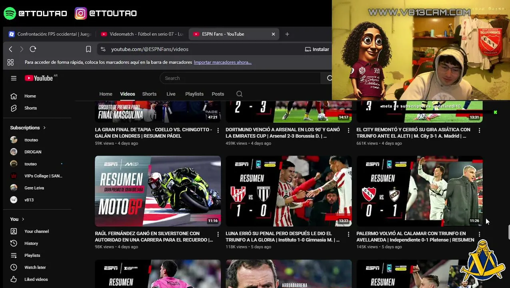Open Palermo volvió al Calamar video title
The width and height of the screenshot is (510, 288).
[415, 236]
